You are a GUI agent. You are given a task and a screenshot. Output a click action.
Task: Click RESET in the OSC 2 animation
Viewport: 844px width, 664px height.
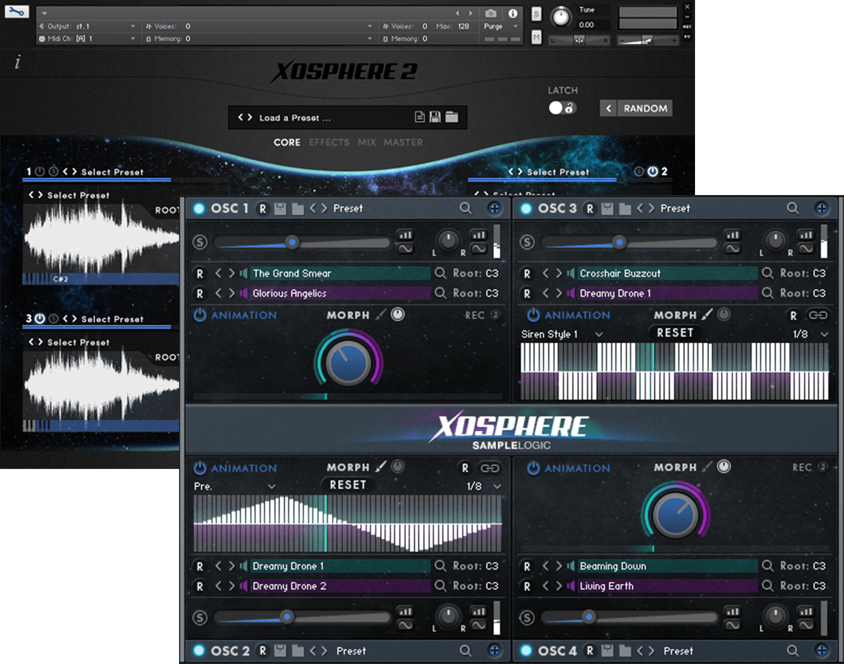click(348, 484)
